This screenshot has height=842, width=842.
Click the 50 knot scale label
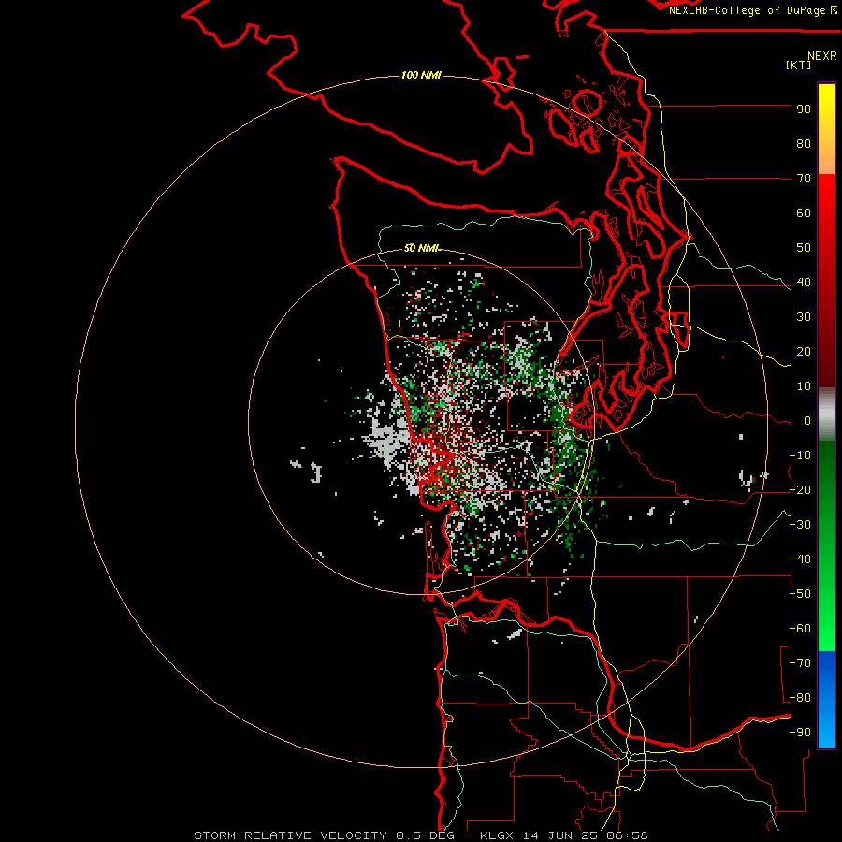click(804, 248)
